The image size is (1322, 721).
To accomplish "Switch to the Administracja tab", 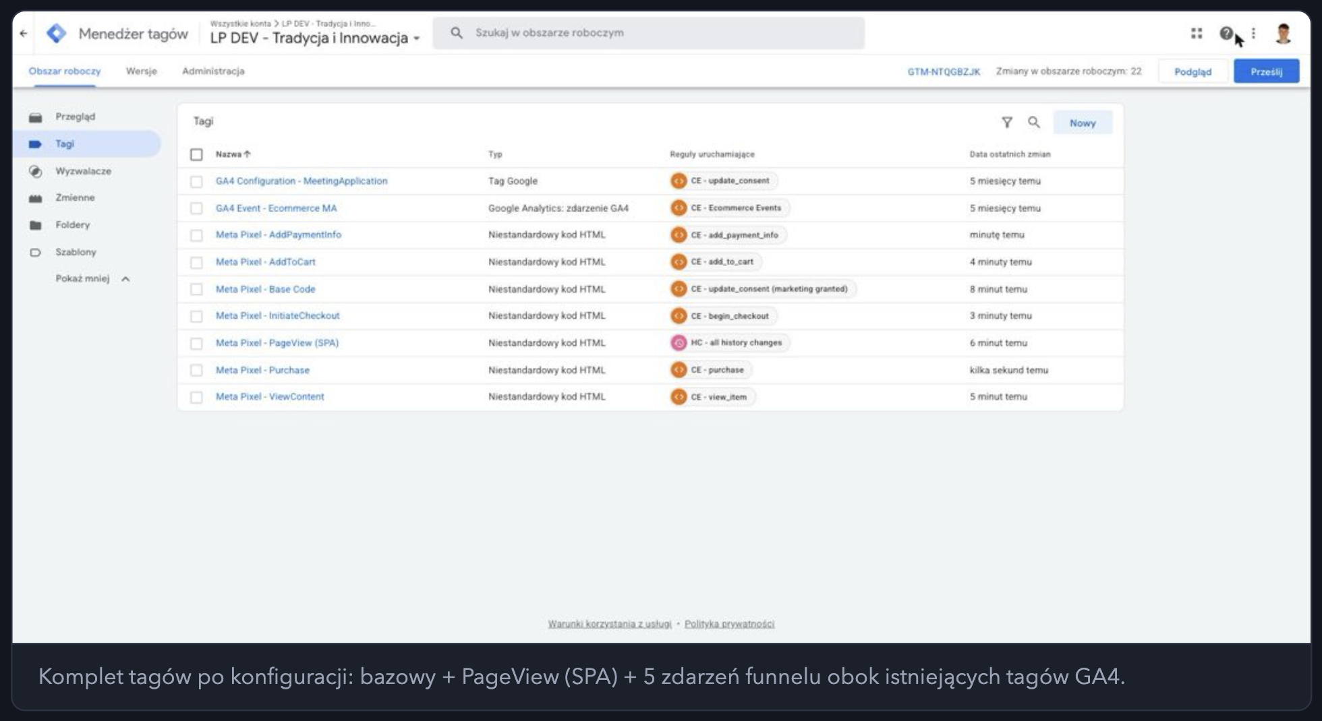I will click(x=213, y=71).
